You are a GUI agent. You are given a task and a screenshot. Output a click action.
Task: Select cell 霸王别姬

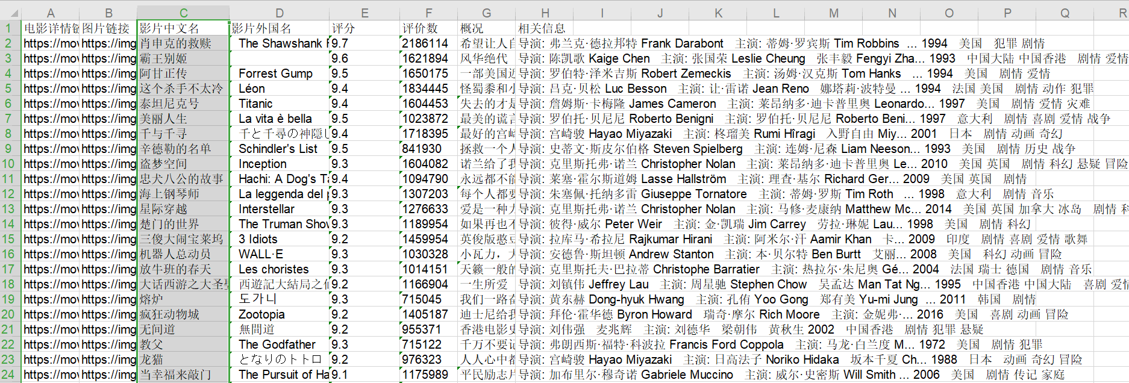(184, 58)
